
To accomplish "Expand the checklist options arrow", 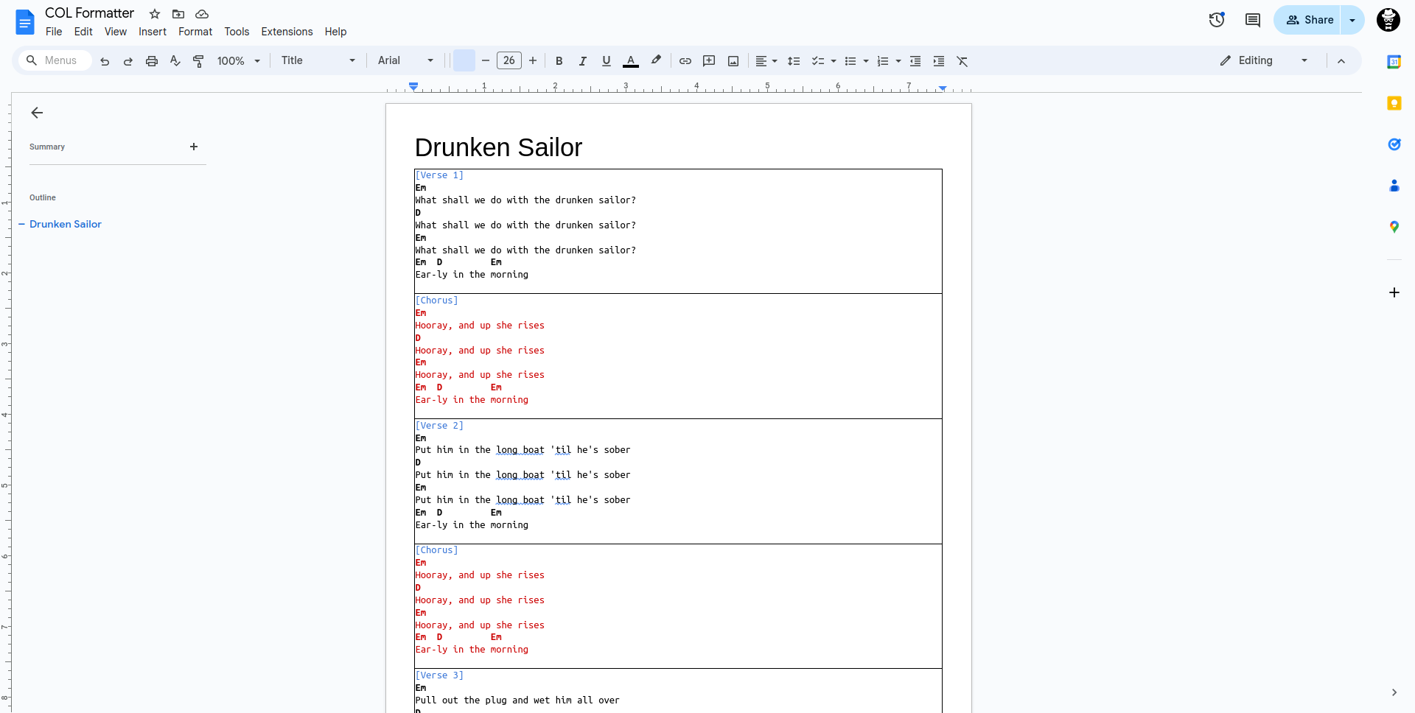I will tap(834, 61).
